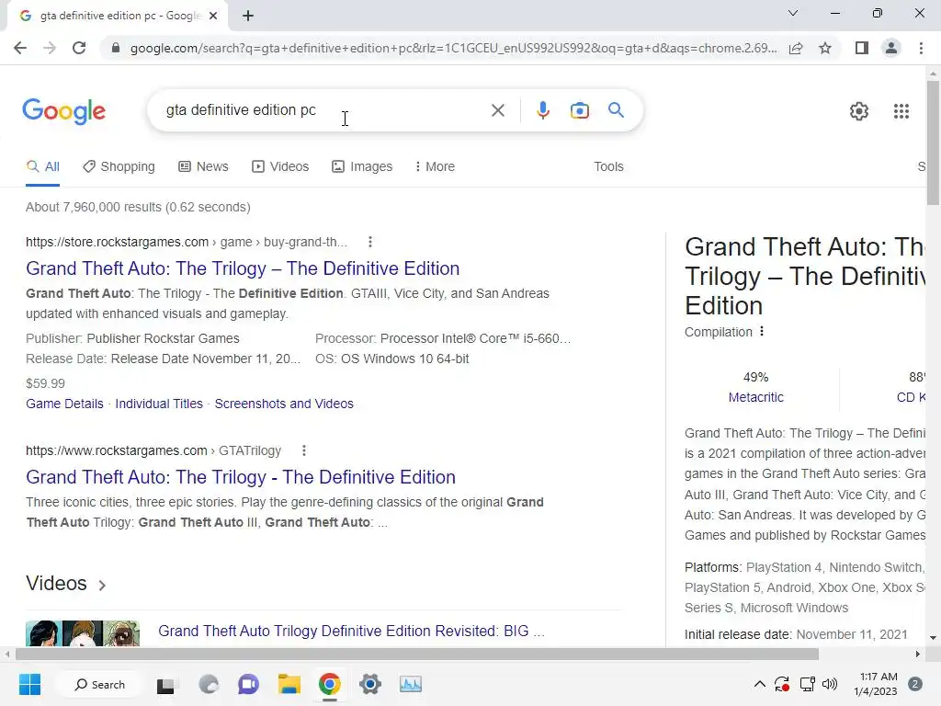
Task: Show hidden system tray icons
Action: 759,684
